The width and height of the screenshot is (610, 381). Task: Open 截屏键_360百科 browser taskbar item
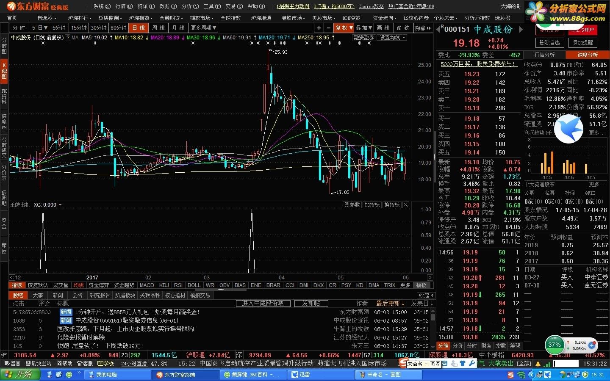tap(253, 375)
